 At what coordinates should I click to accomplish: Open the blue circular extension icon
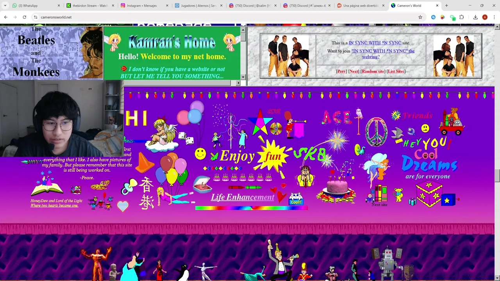point(433,17)
